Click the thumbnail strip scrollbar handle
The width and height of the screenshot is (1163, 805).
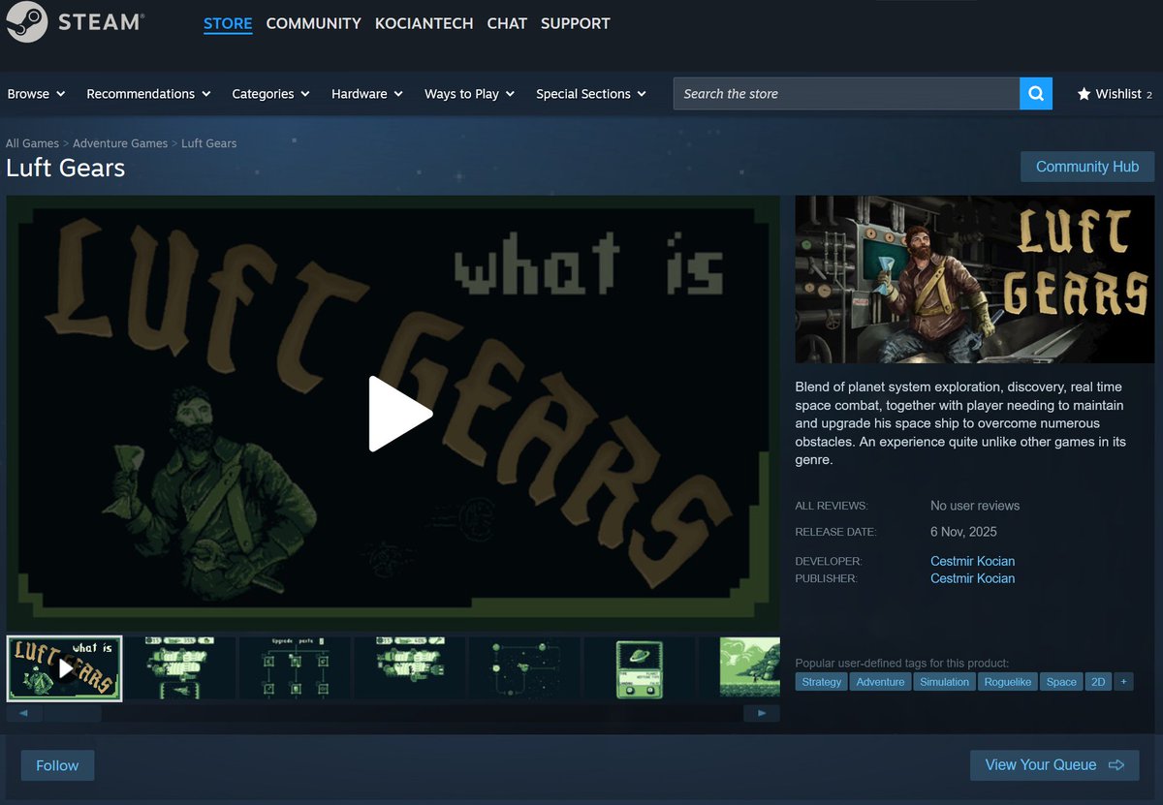point(72,713)
